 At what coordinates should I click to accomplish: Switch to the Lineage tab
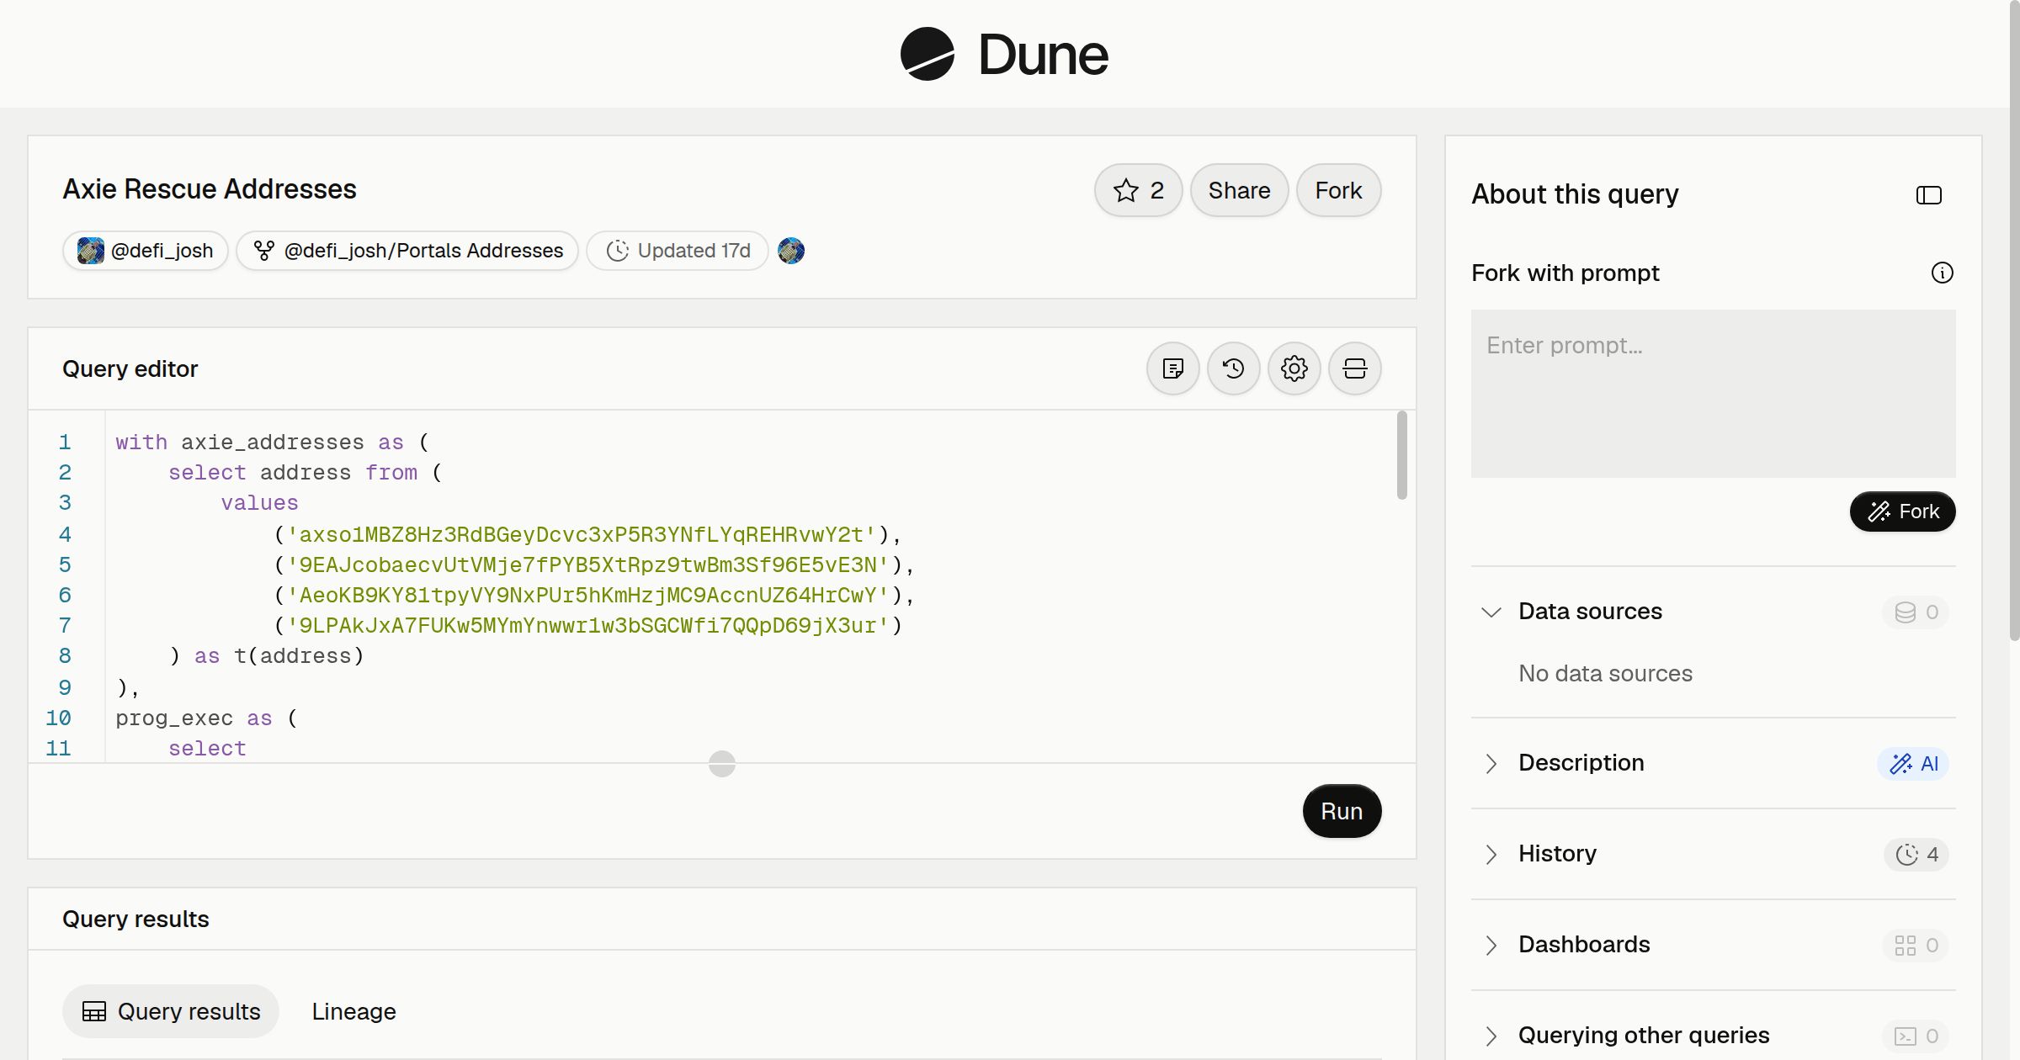click(x=353, y=1011)
